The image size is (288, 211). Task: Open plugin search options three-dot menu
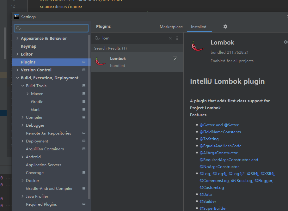click(x=177, y=38)
